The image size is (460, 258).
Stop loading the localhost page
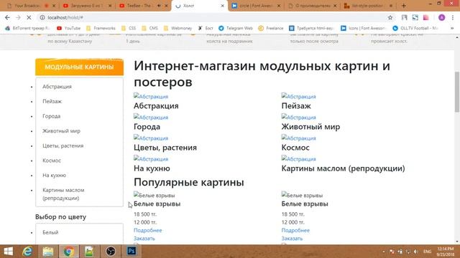29,17
